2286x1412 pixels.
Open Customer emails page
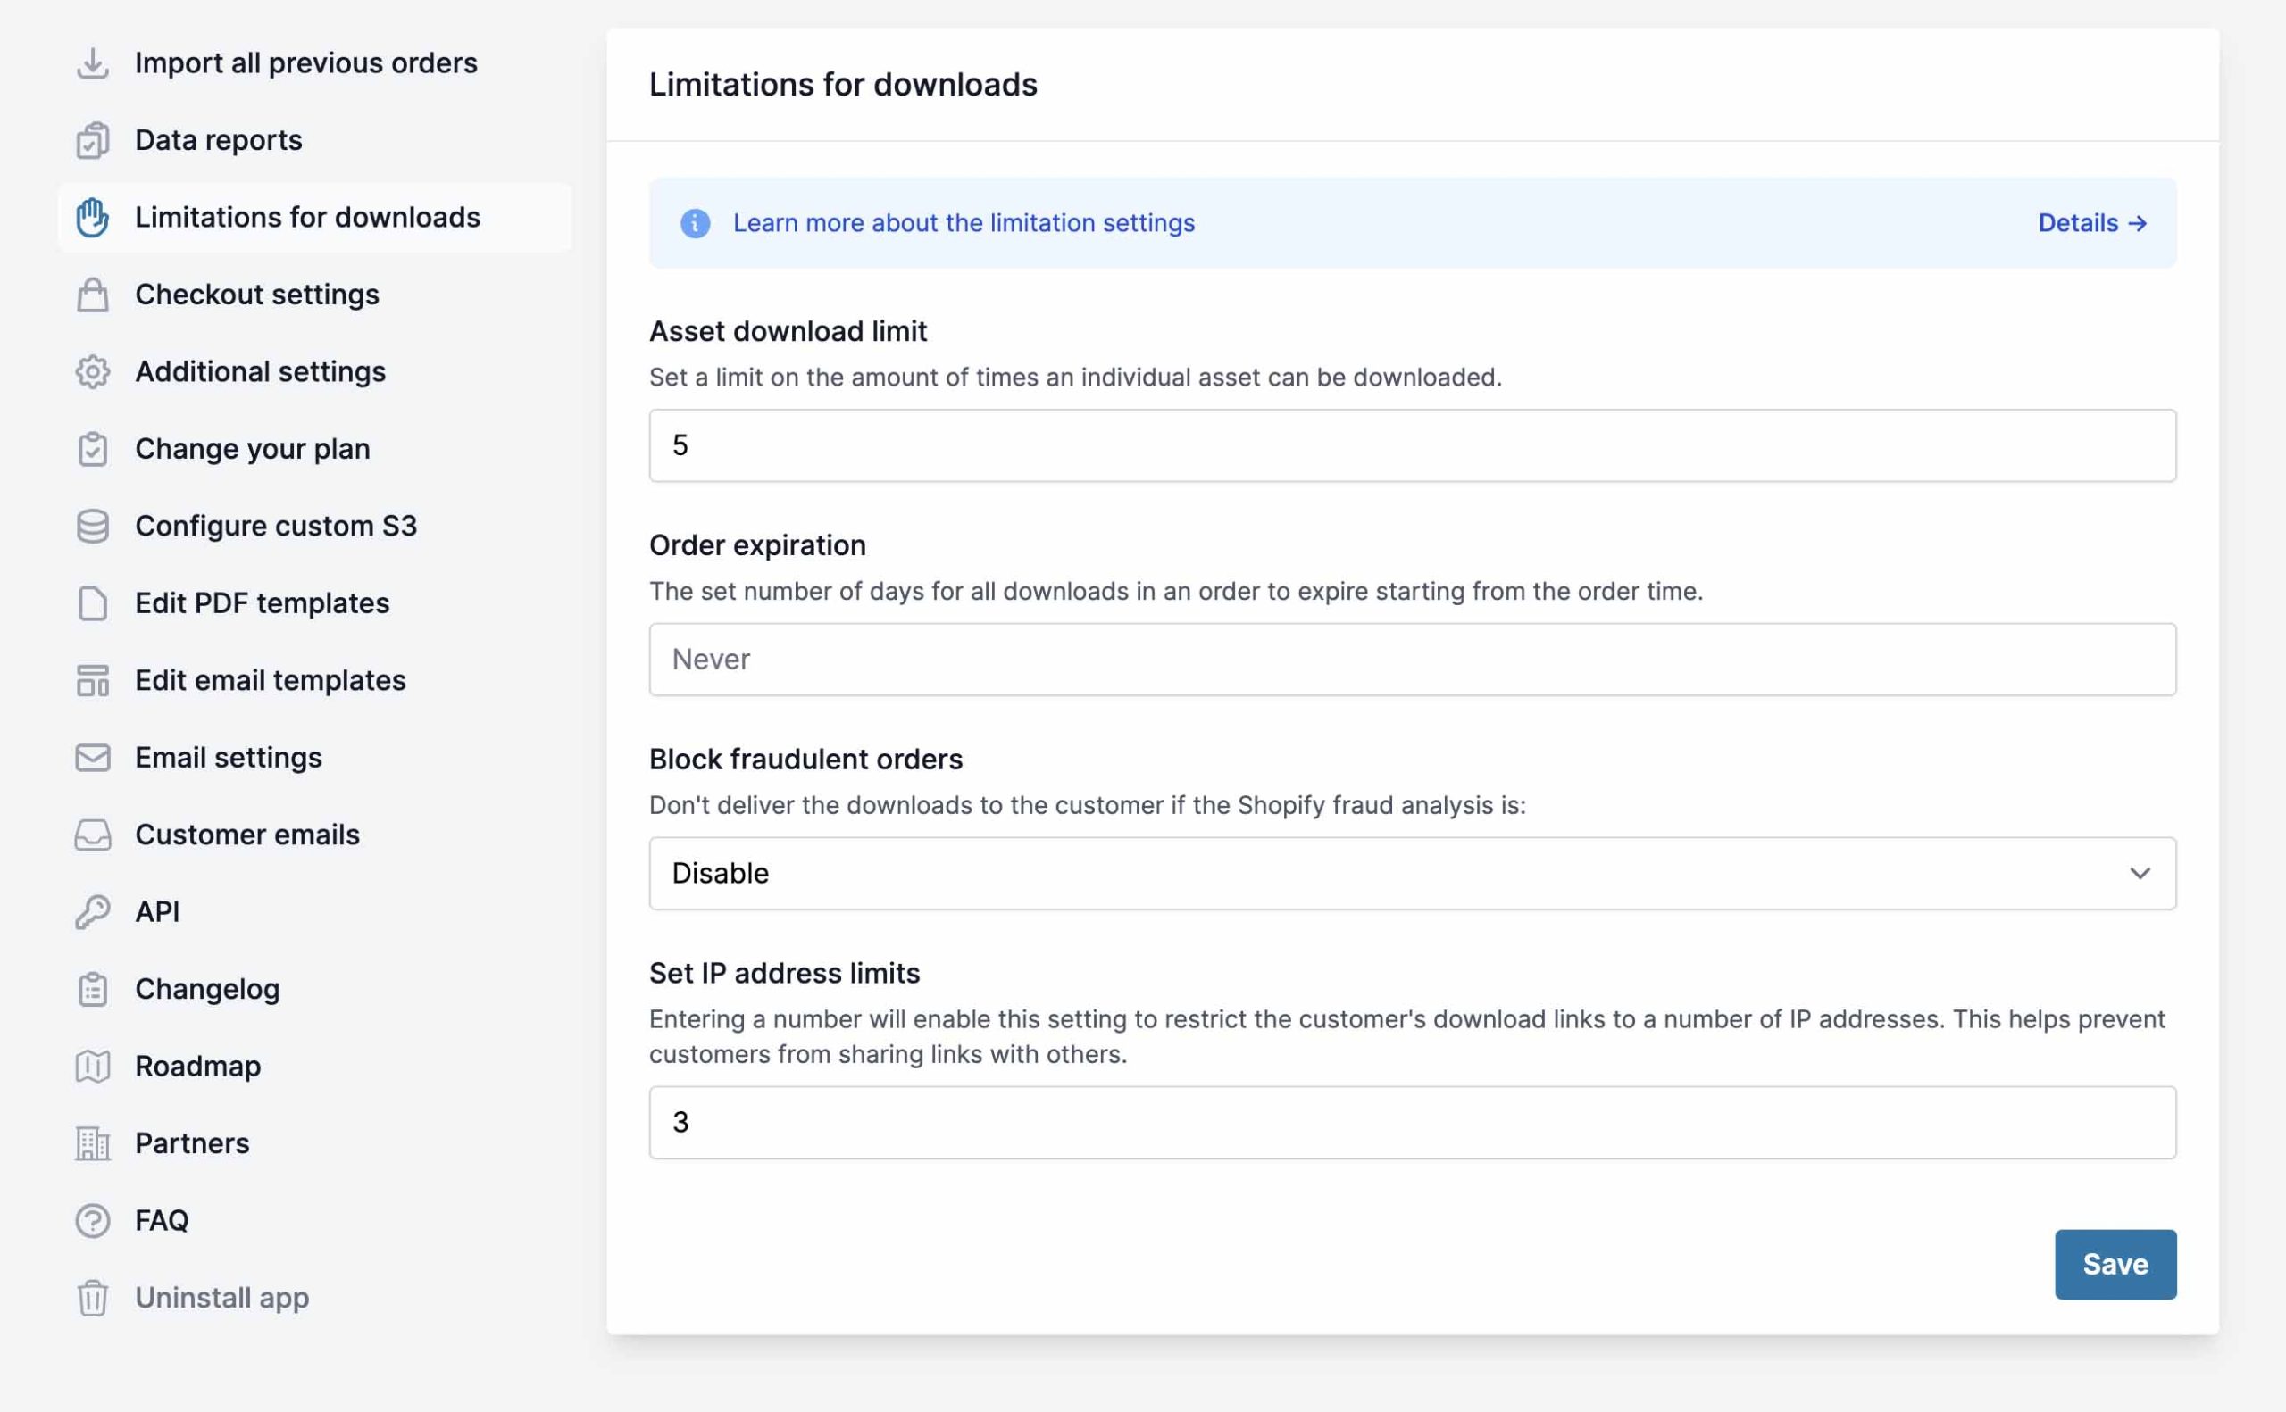(246, 835)
